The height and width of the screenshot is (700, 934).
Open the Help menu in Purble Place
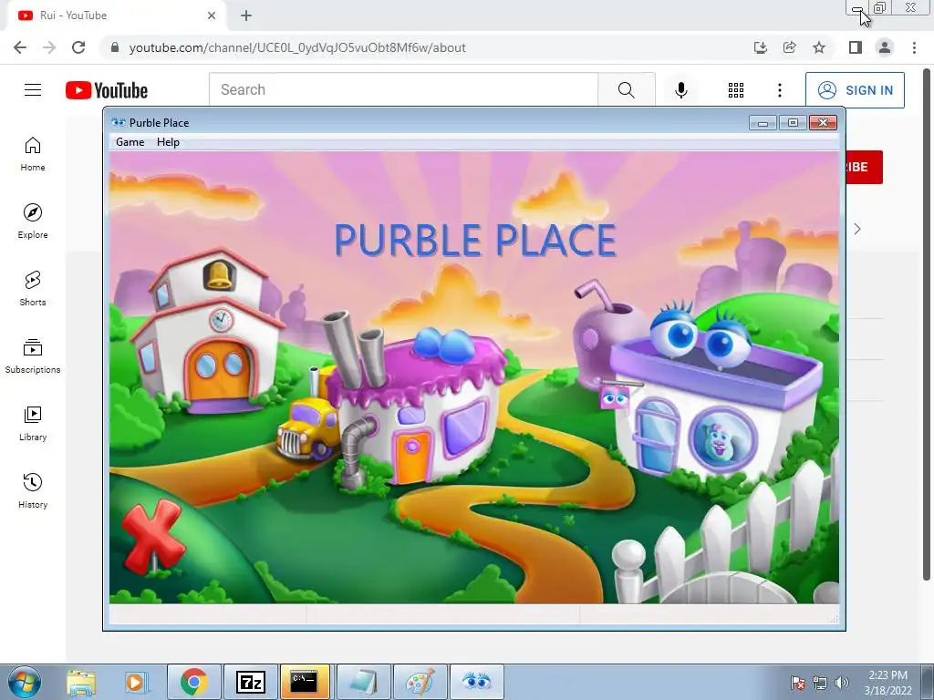click(x=168, y=141)
